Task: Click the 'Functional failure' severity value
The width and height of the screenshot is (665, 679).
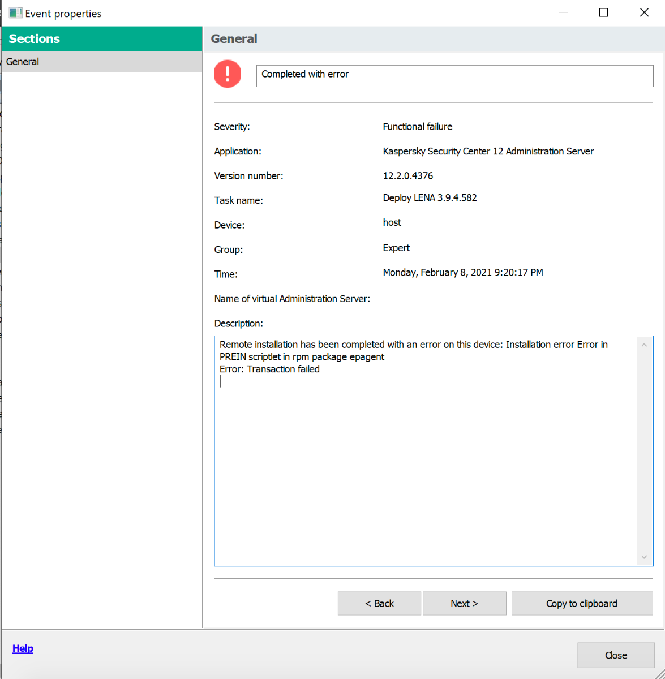Action: click(417, 127)
